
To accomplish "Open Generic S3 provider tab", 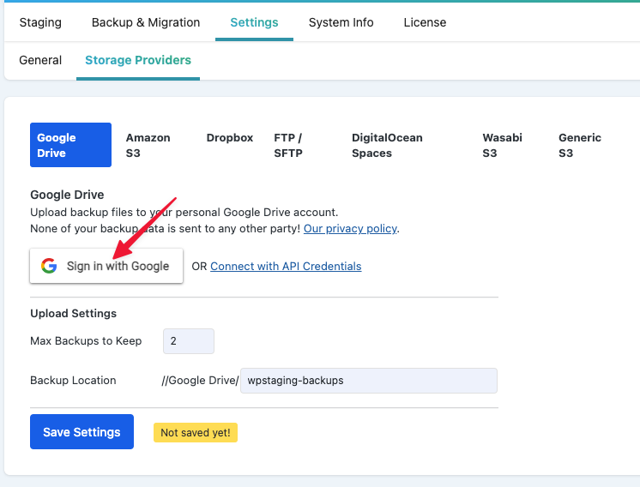I will click(x=580, y=145).
